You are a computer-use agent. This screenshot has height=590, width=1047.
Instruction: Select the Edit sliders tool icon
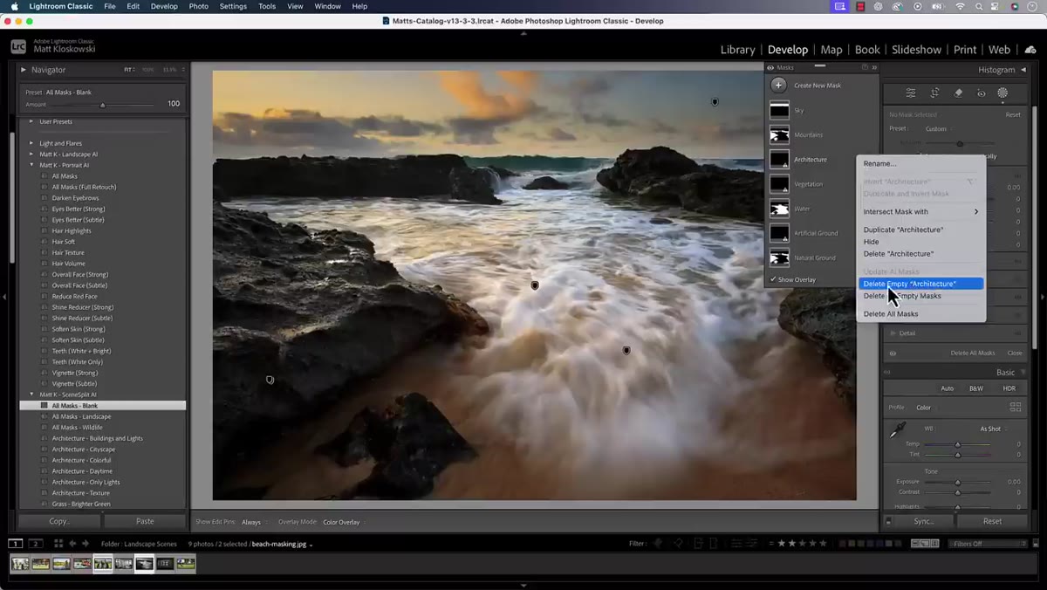910,93
